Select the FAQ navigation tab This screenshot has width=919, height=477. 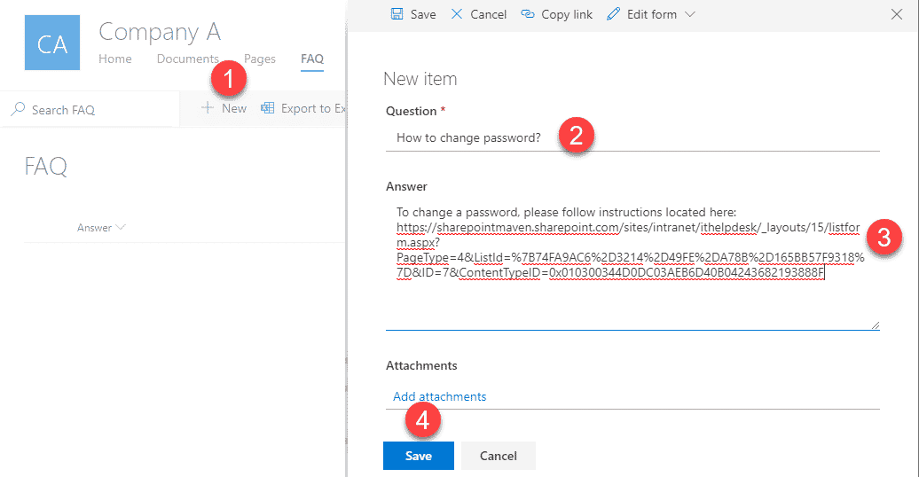(312, 59)
